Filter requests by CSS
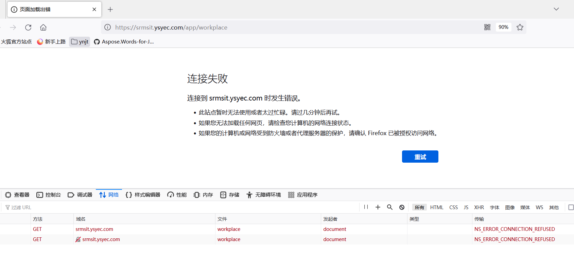The image size is (574, 255). click(x=453, y=207)
